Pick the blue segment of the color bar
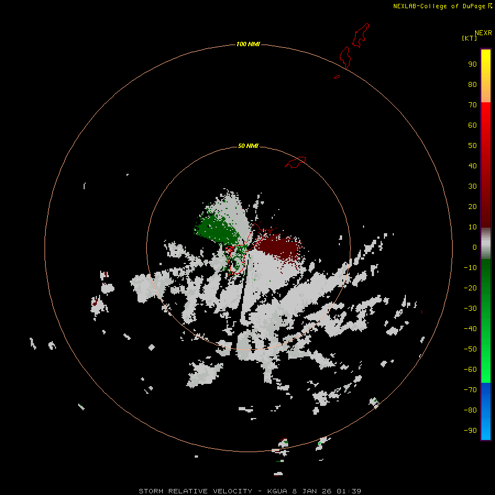The width and height of the screenshot is (495, 495). click(x=486, y=411)
